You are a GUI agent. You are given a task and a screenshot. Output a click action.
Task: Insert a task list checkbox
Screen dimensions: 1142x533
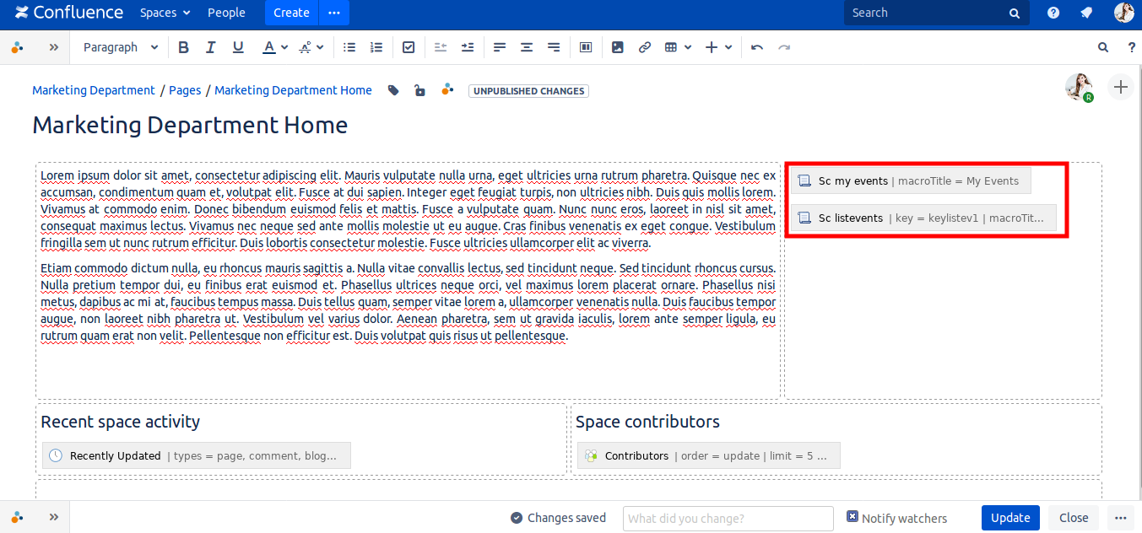click(409, 47)
